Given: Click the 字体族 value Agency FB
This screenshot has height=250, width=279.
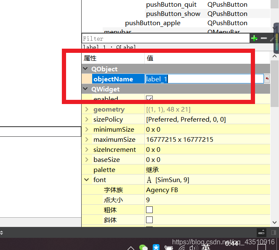Looking at the screenshot, I should pos(162,190).
